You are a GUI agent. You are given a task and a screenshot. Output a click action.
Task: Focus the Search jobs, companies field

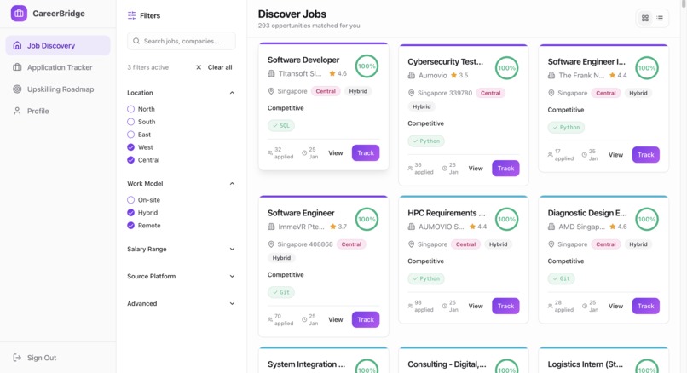click(181, 41)
